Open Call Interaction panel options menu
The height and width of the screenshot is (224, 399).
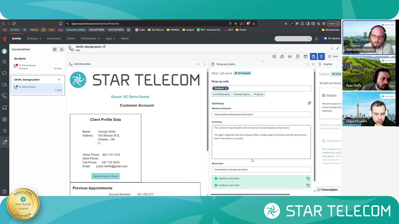tap(204, 64)
